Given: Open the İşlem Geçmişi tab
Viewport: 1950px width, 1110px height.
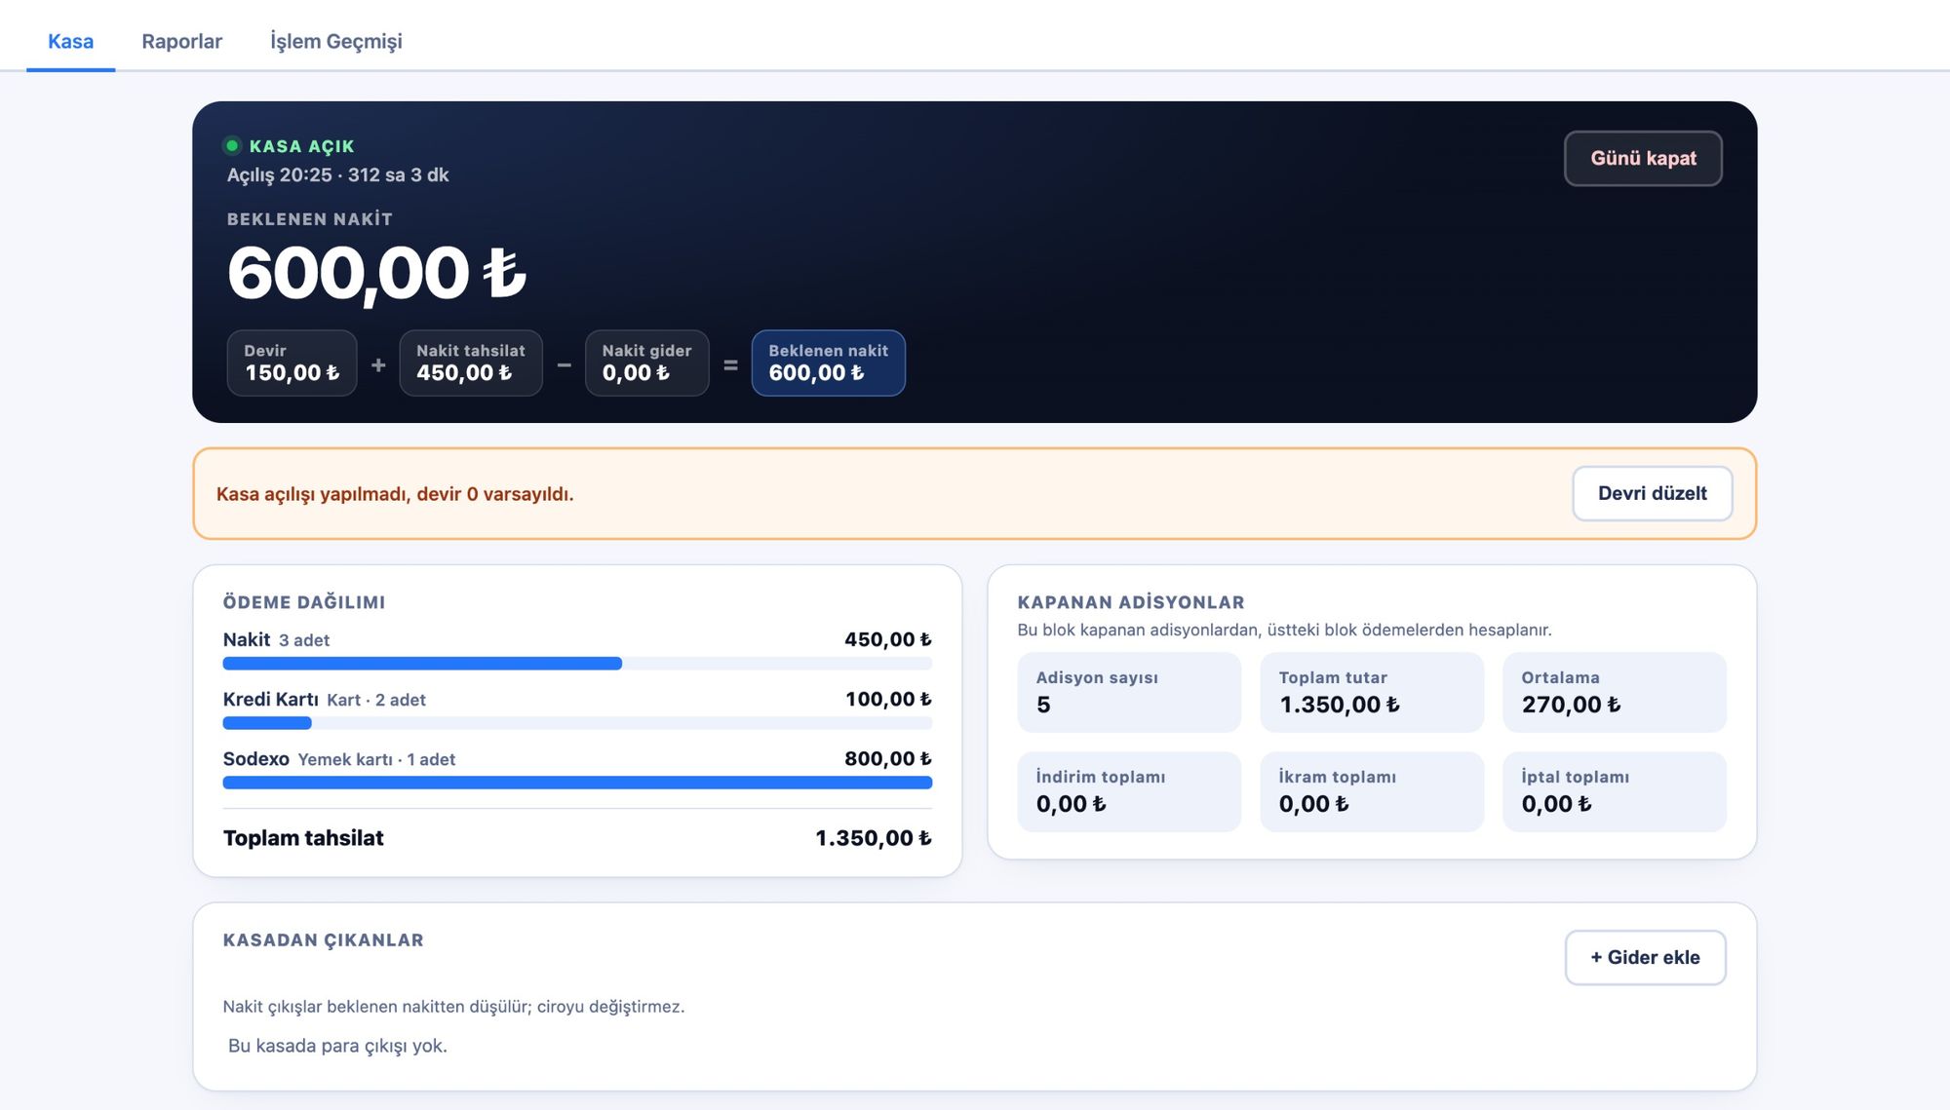Looking at the screenshot, I should coord(335,41).
